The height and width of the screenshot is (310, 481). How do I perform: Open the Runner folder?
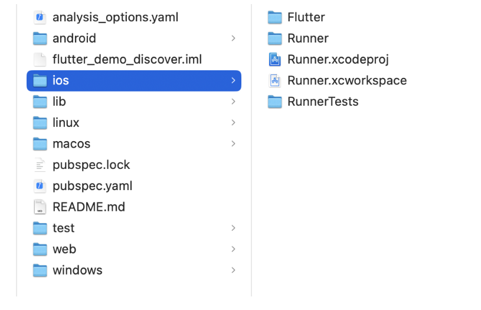[x=307, y=38]
